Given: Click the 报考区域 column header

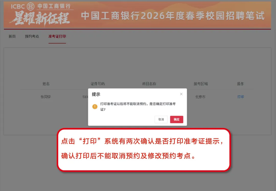Looking at the screenshot, I should 201,84.
